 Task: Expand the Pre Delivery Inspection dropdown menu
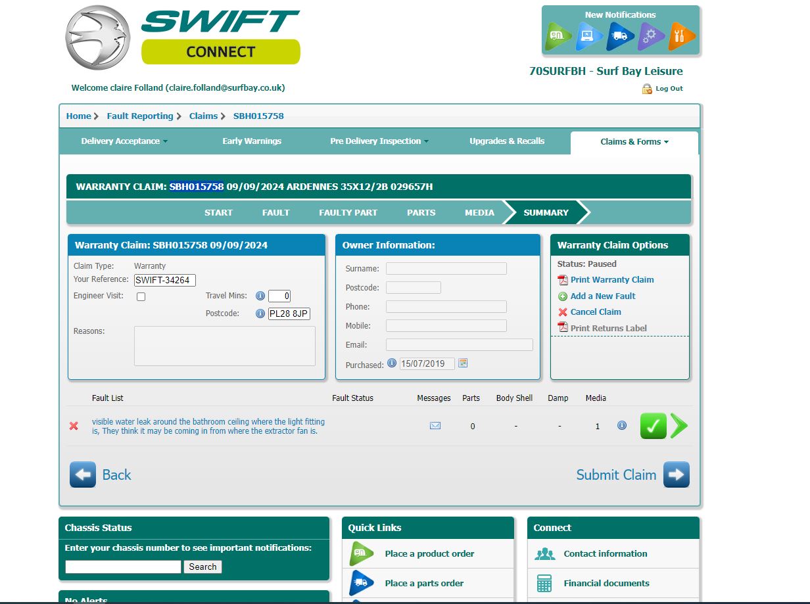[379, 141]
